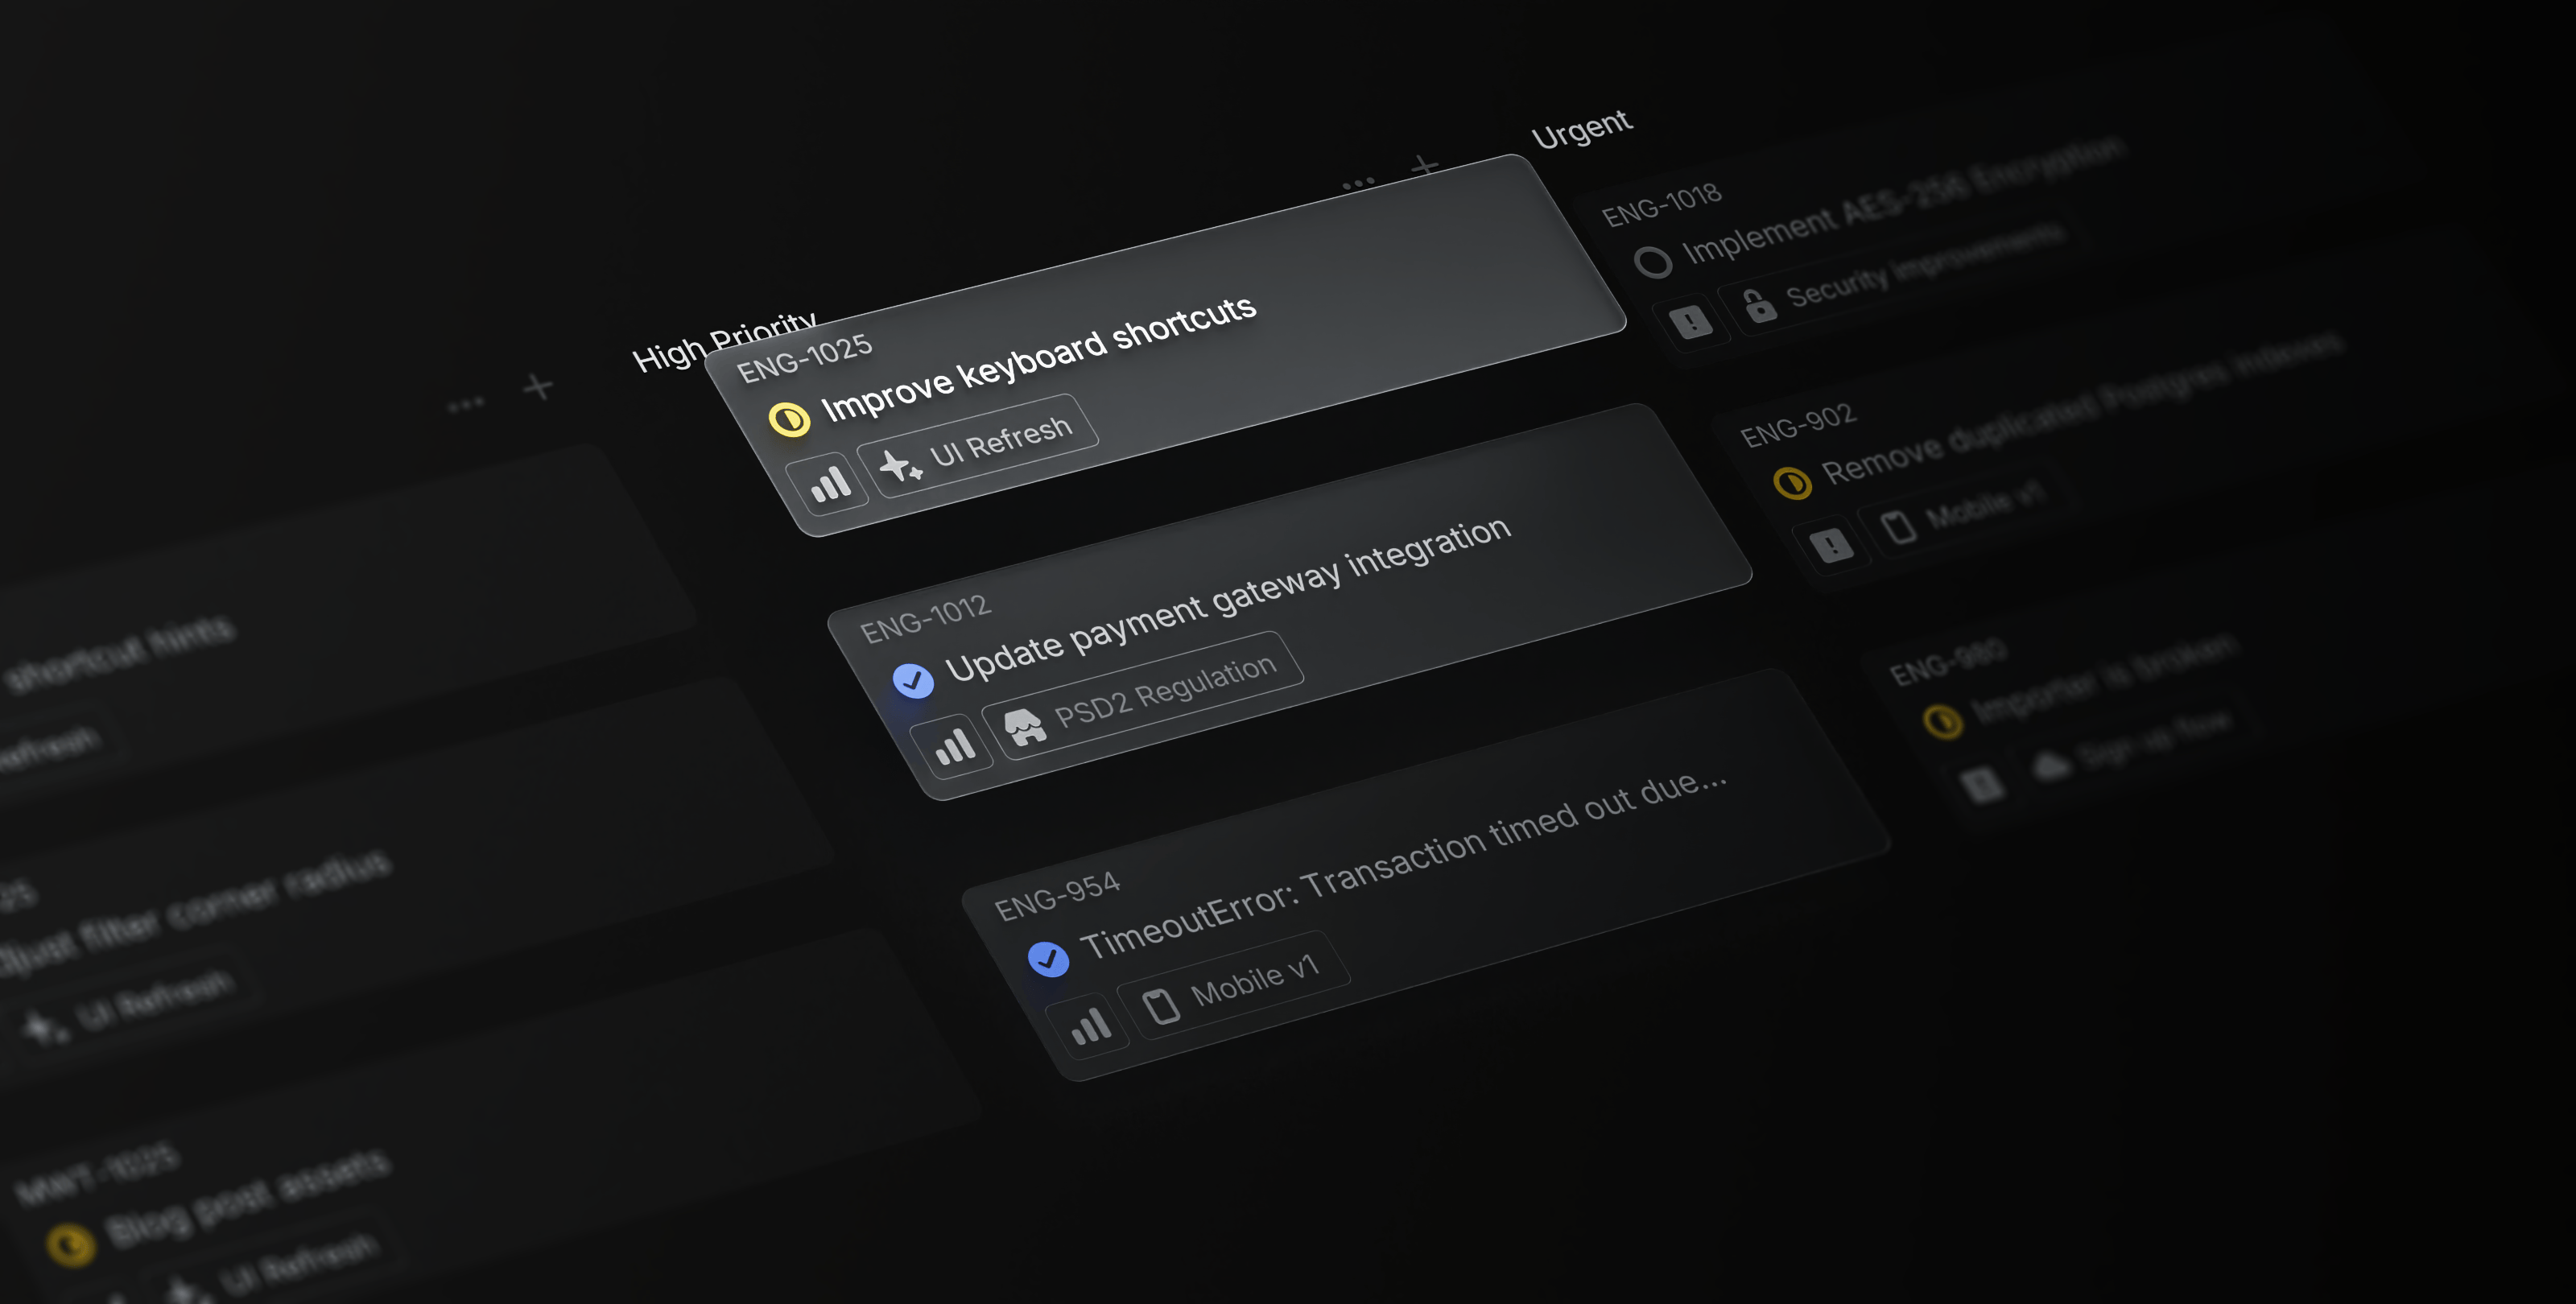Add an issue to the left column
The image size is (2576, 1304).
[538, 386]
